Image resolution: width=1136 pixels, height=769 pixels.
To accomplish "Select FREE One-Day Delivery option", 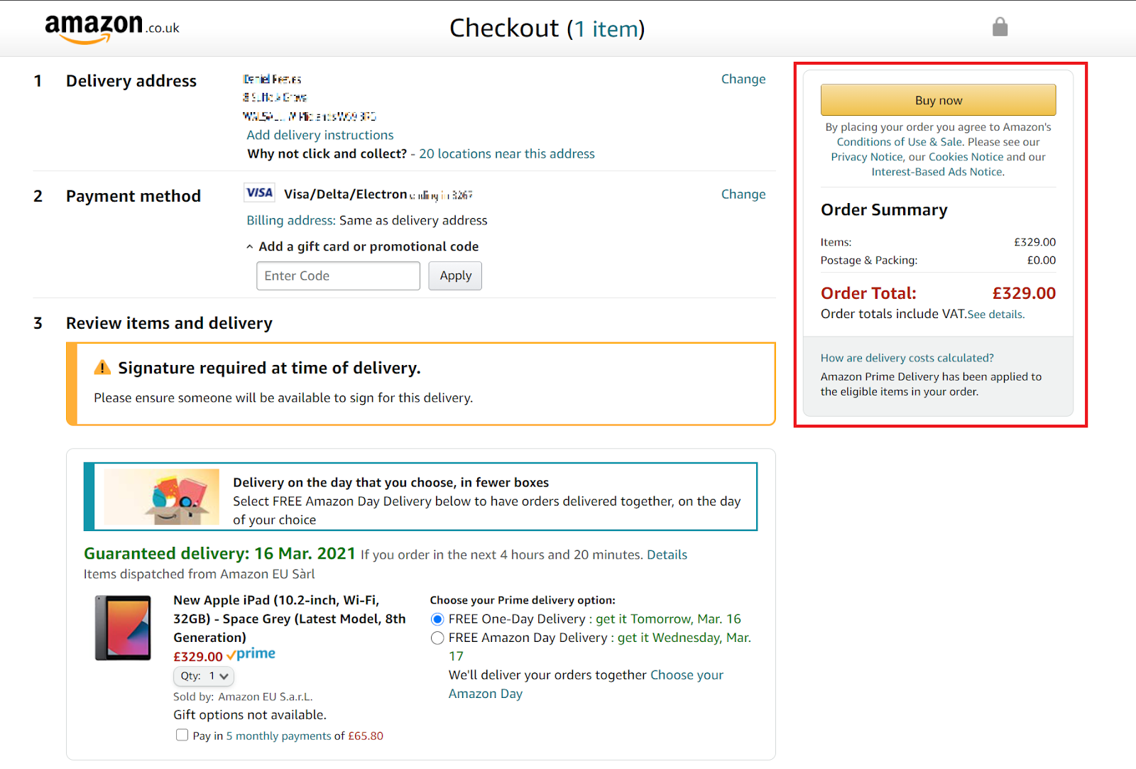I will click(437, 619).
